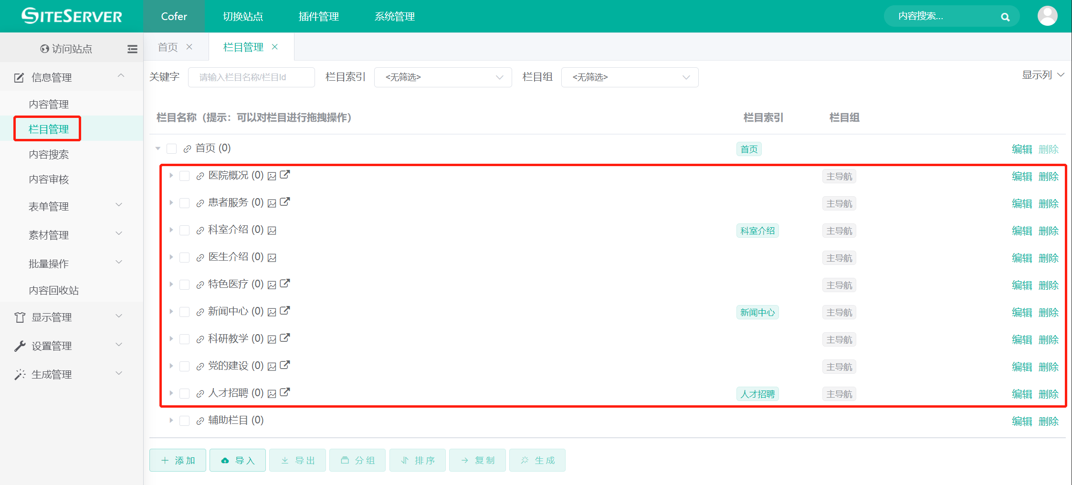Close the 首页 tab
The width and height of the screenshot is (1072, 485).
pos(189,47)
